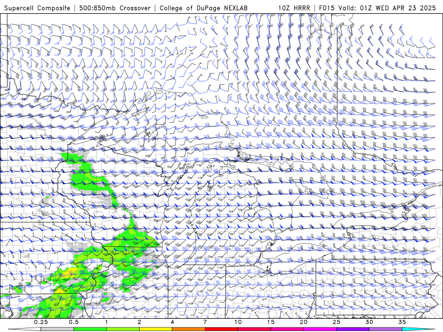
Task: Click the 'Supercell Composite' title text
Action: [x=37, y=8]
